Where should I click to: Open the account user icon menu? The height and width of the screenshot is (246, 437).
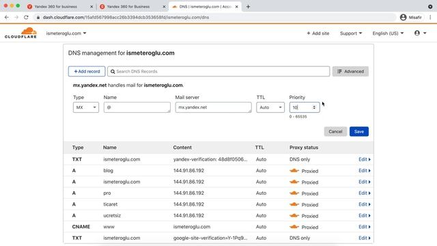pyautogui.click(x=421, y=33)
